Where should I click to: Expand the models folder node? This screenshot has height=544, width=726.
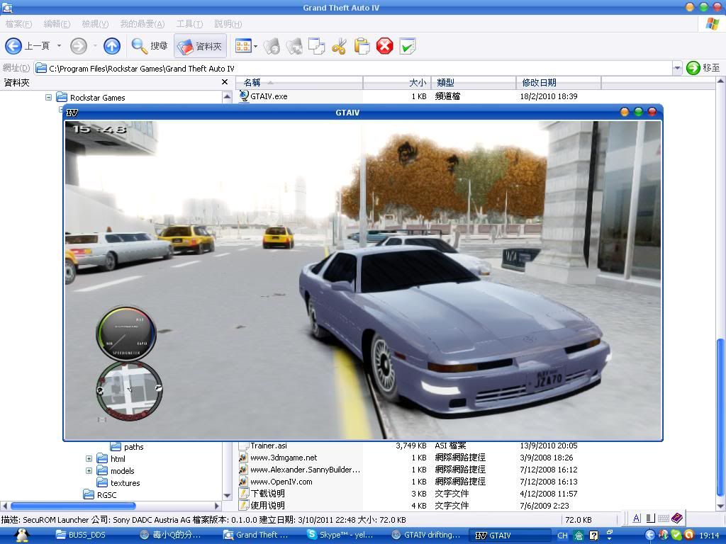(x=89, y=471)
